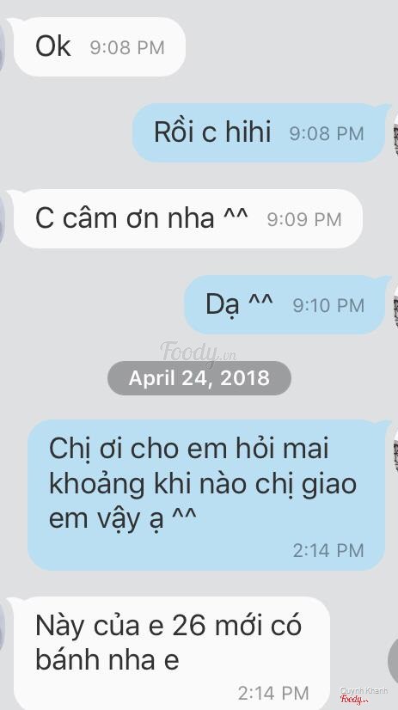Click the 9:10 PM timestamp

(328, 306)
